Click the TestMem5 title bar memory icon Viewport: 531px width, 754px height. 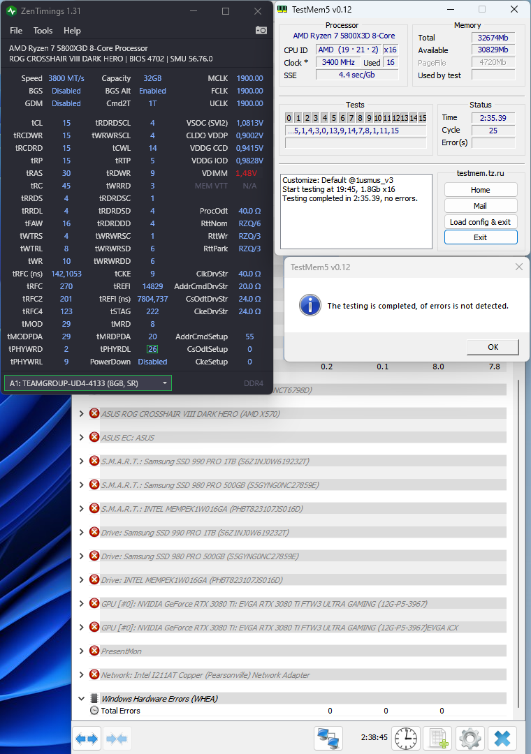tap(282, 9)
